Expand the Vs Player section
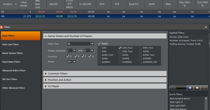210x110 pixels. 46,86
